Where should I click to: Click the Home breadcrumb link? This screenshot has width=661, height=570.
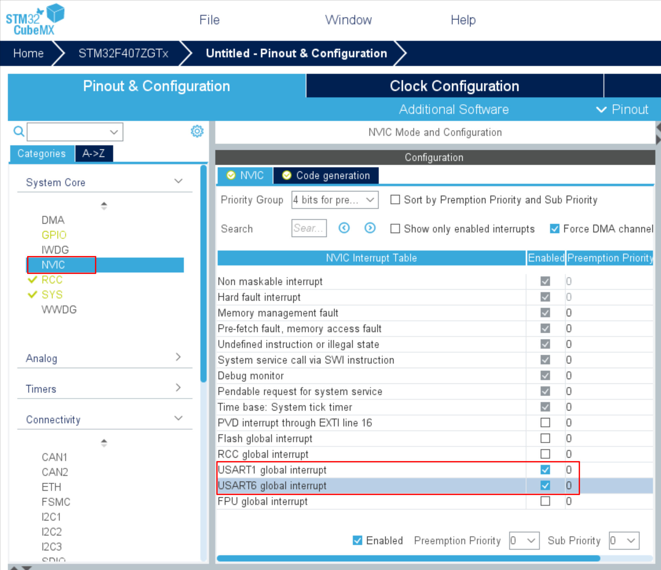tap(28, 53)
